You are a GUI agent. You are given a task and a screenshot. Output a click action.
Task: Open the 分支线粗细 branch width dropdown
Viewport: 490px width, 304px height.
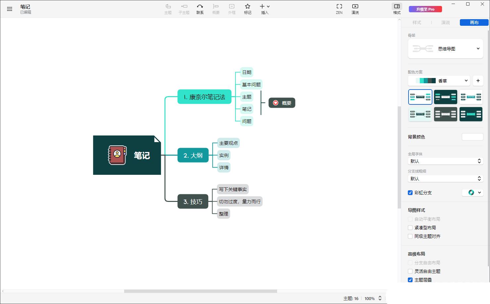click(446, 179)
